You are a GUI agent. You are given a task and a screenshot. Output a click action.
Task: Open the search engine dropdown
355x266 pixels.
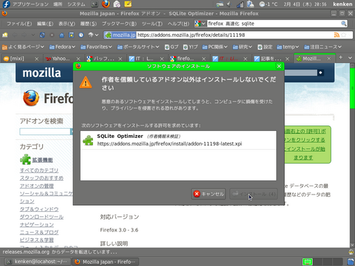coord(200,24)
